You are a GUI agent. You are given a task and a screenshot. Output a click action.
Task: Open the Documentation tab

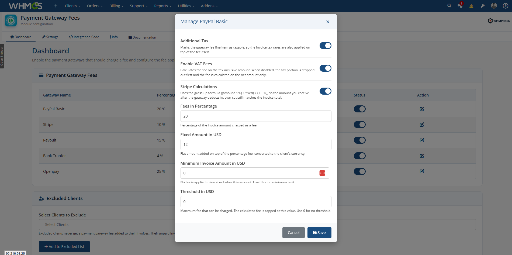(x=142, y=37)
